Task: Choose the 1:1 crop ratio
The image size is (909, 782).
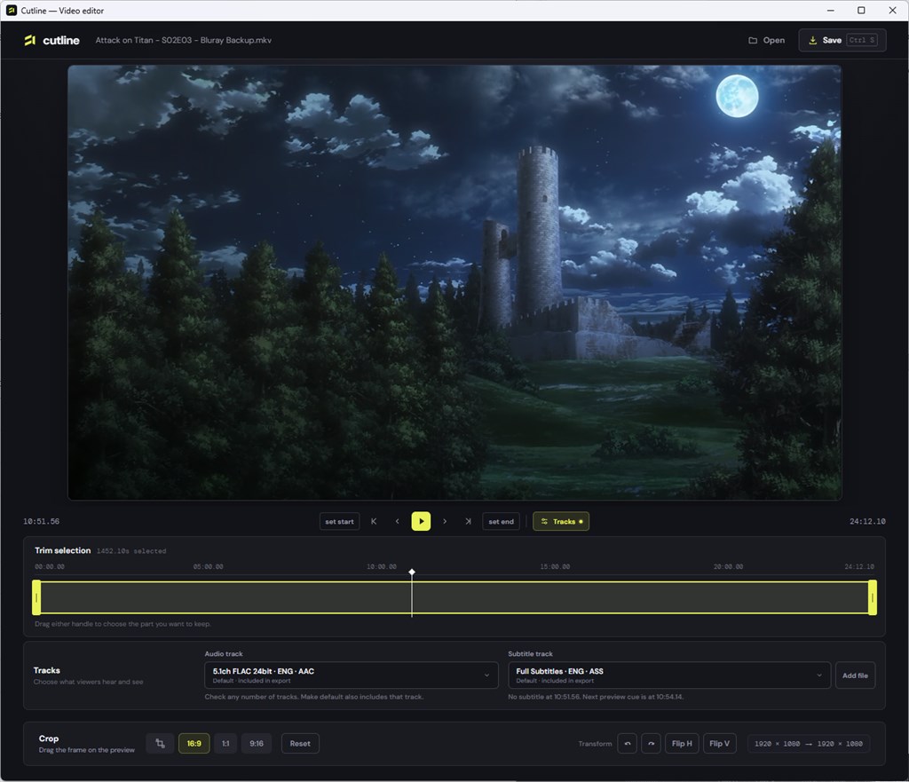Action: 225,743
